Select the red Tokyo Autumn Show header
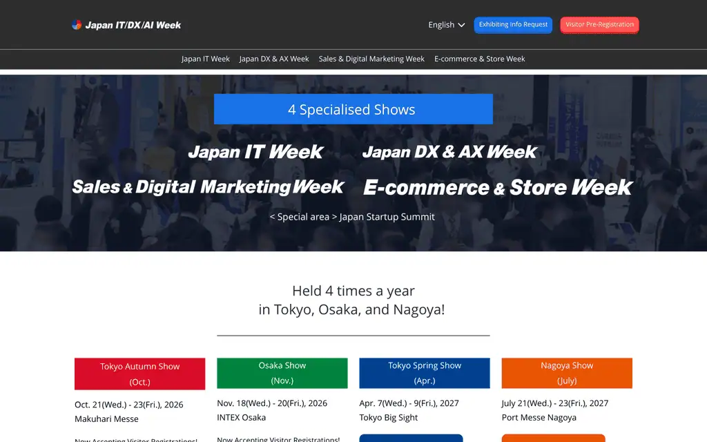The image size is (707, 442). pyautogui.click(x=139, y=374)
